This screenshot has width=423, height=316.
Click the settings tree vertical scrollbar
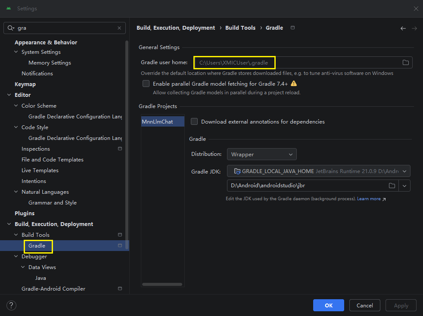click(127, 146)
